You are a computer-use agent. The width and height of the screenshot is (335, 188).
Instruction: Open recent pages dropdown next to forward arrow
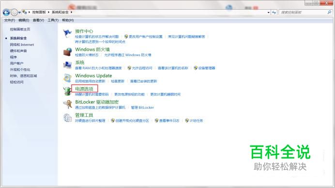coord(19,13)
